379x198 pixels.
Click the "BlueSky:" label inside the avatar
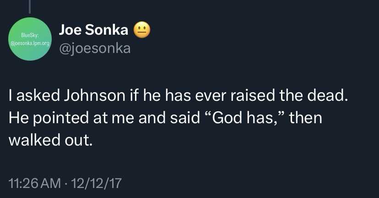pyautogui.click(x=30, y=35)
